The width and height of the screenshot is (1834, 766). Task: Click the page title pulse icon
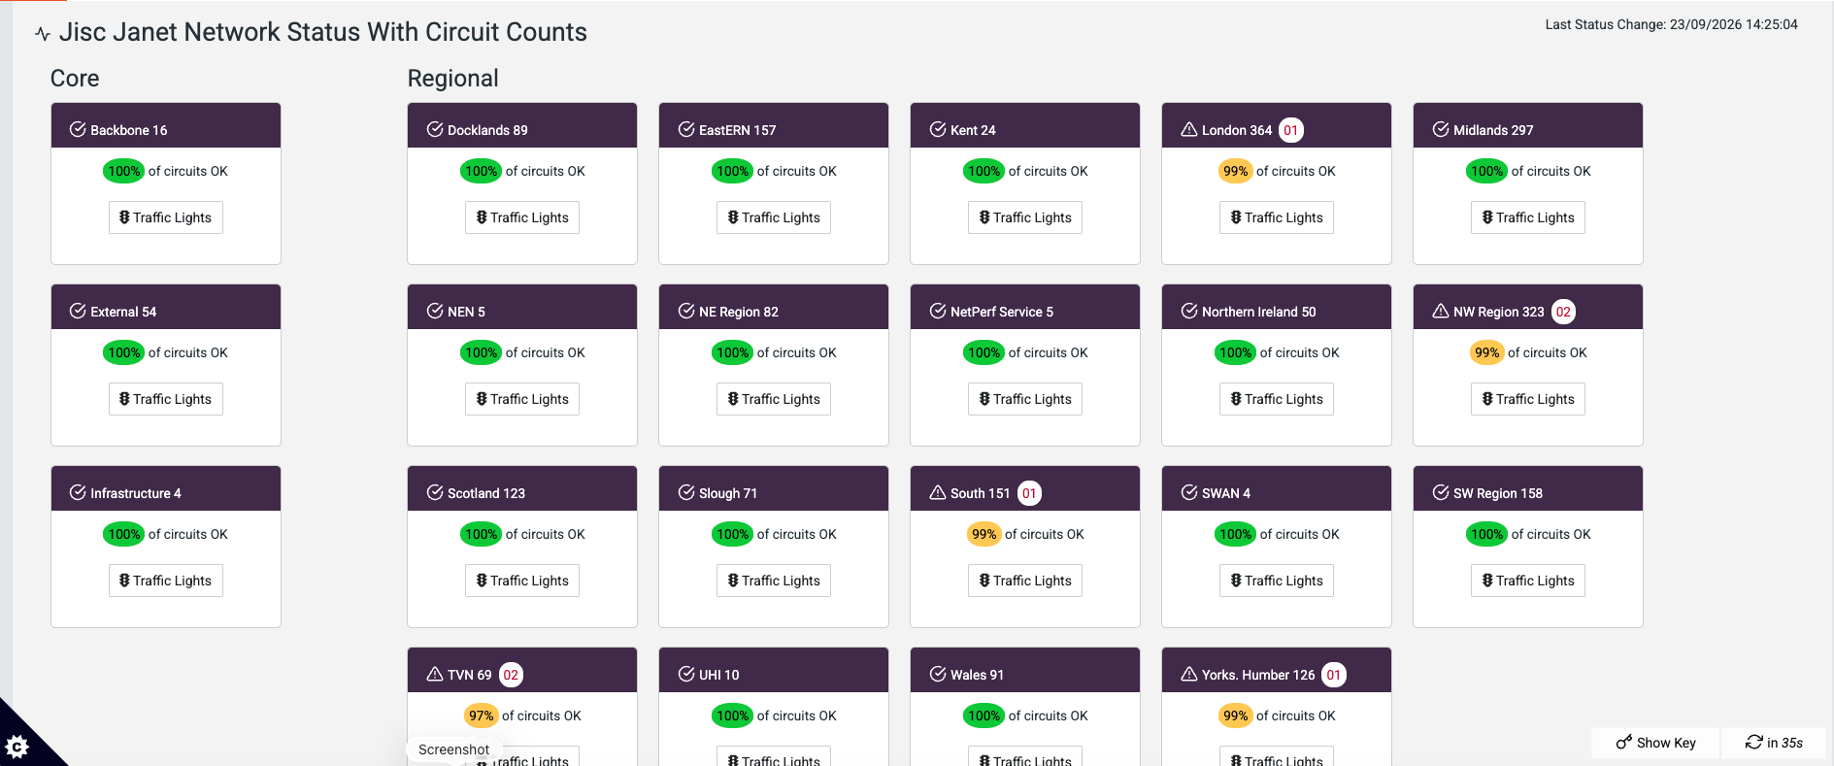coord(42,34)
